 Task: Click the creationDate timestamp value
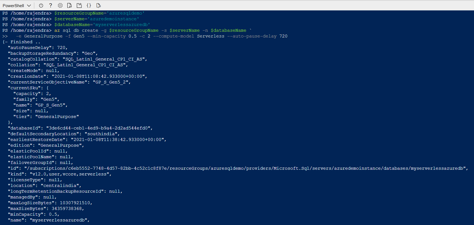[99, 76]
